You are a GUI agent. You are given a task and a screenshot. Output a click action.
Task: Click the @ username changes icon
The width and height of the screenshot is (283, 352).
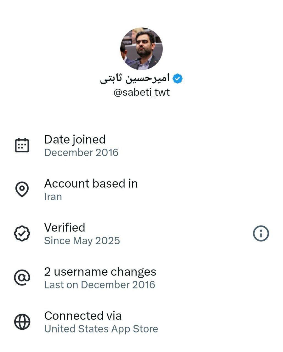coord(22,277)
